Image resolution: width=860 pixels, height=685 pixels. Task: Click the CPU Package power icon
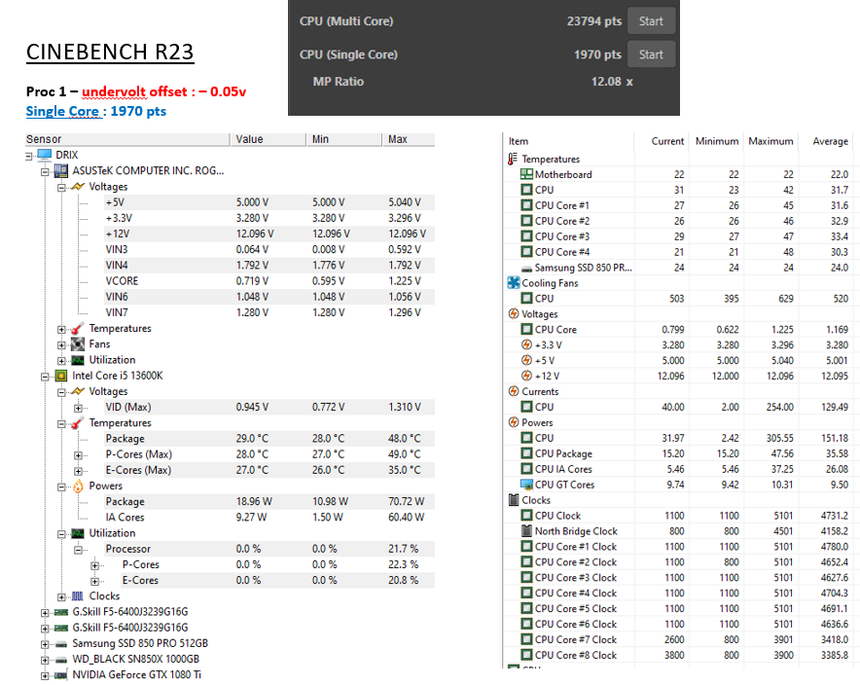point(526,453)
